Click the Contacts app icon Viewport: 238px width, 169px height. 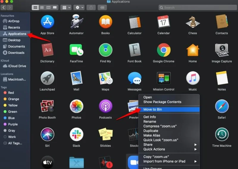tap(222, 21)
